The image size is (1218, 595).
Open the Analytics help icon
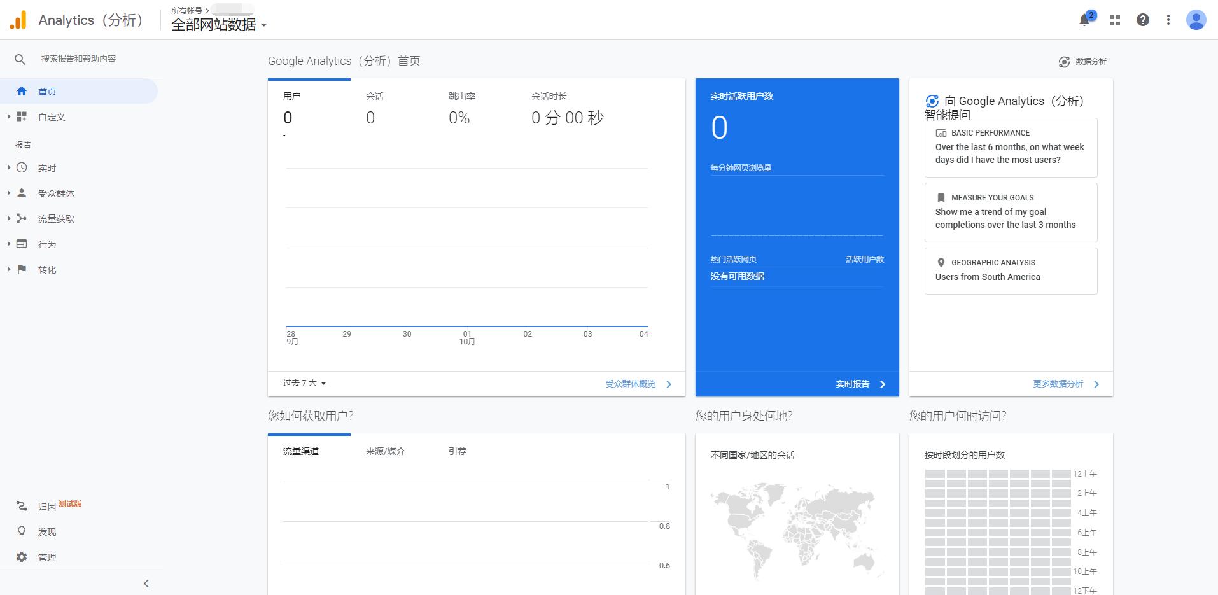coord(1142,20)
